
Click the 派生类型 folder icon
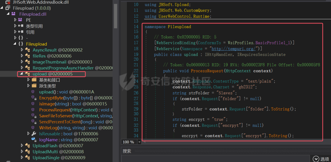34,86
